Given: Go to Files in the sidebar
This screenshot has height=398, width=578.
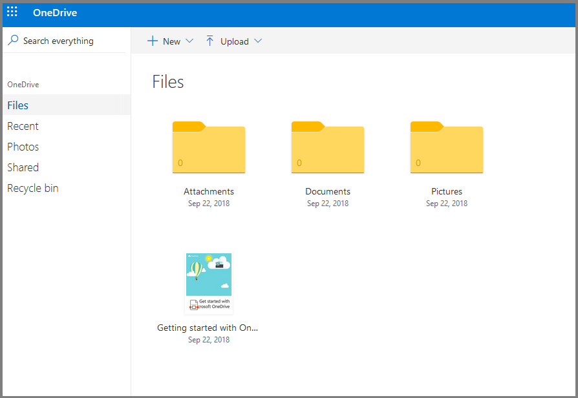Looking at the screenshot, I should point(67,105).
